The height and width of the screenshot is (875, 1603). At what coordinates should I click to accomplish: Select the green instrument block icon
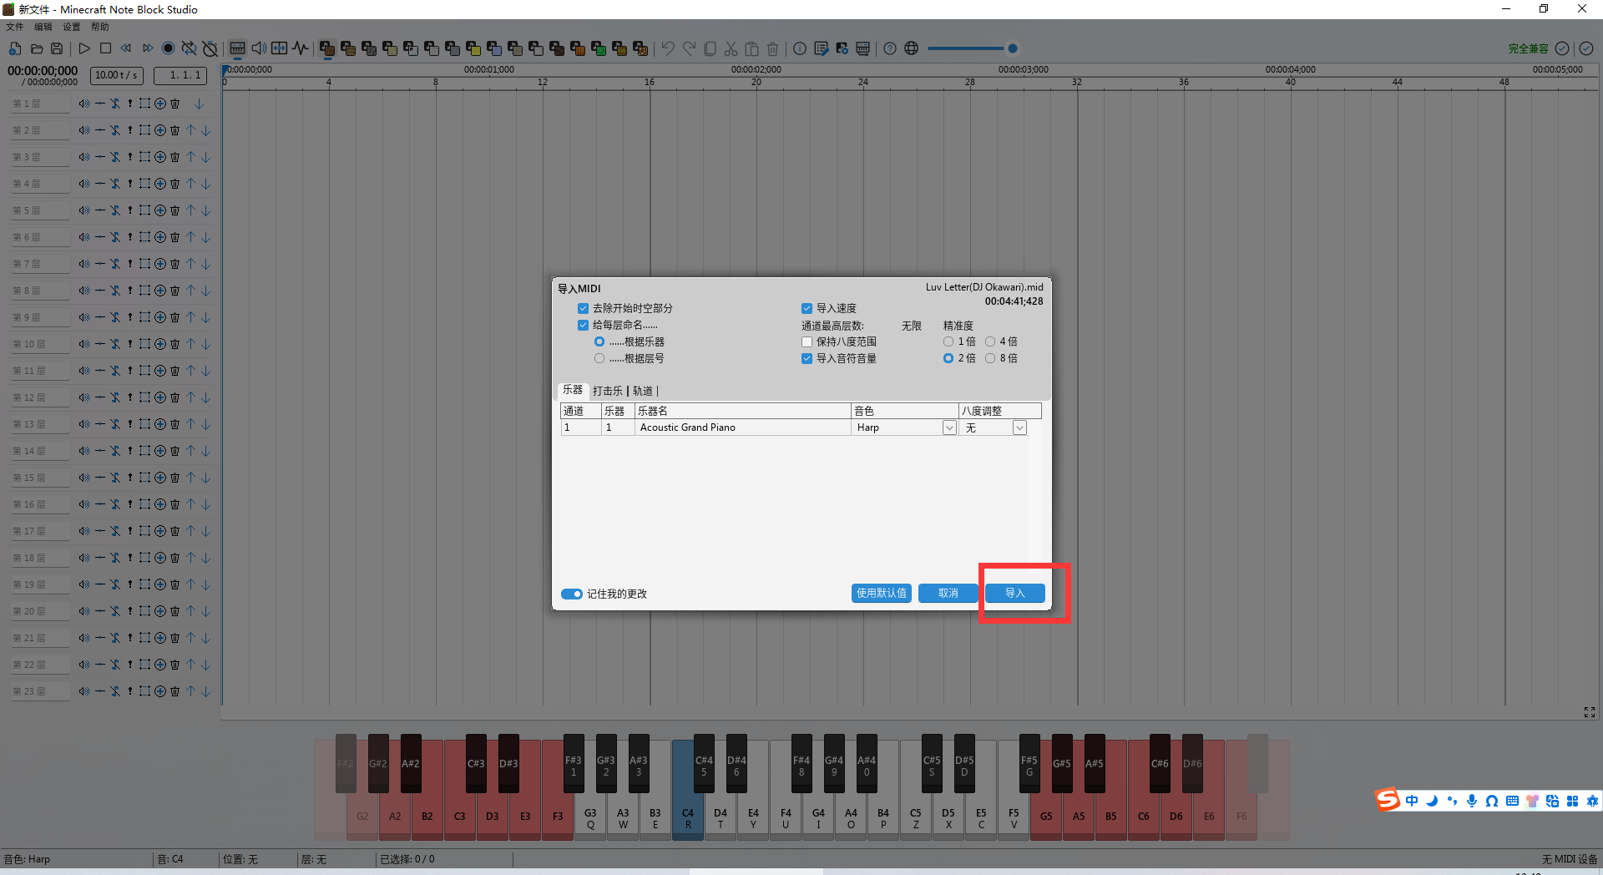(599, 48)
